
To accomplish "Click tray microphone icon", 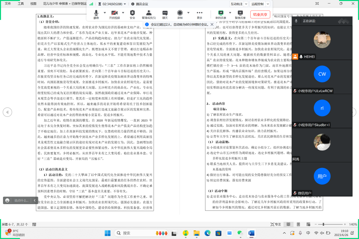I will [x=300, y=233].
